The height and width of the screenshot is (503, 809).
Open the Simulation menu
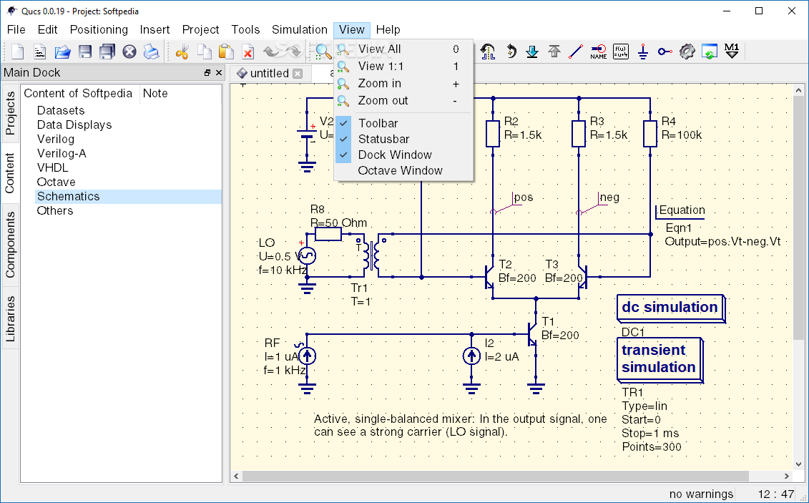pos(300,30)
